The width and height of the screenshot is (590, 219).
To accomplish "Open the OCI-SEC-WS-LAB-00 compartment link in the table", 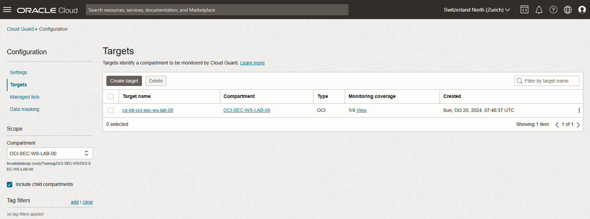I will (x=247, y=110).
